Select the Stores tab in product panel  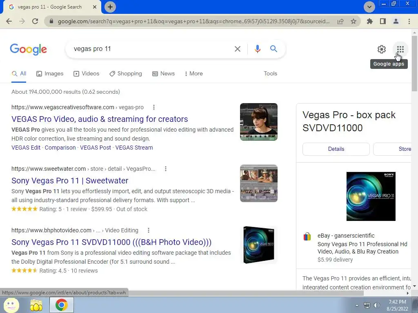click(392, 149)
